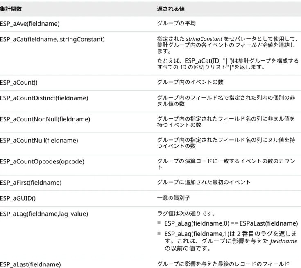Click the second bullet about ESP_aLag(fieldname,1)
This screenshot has height=268, width=301.
[231, 241]
